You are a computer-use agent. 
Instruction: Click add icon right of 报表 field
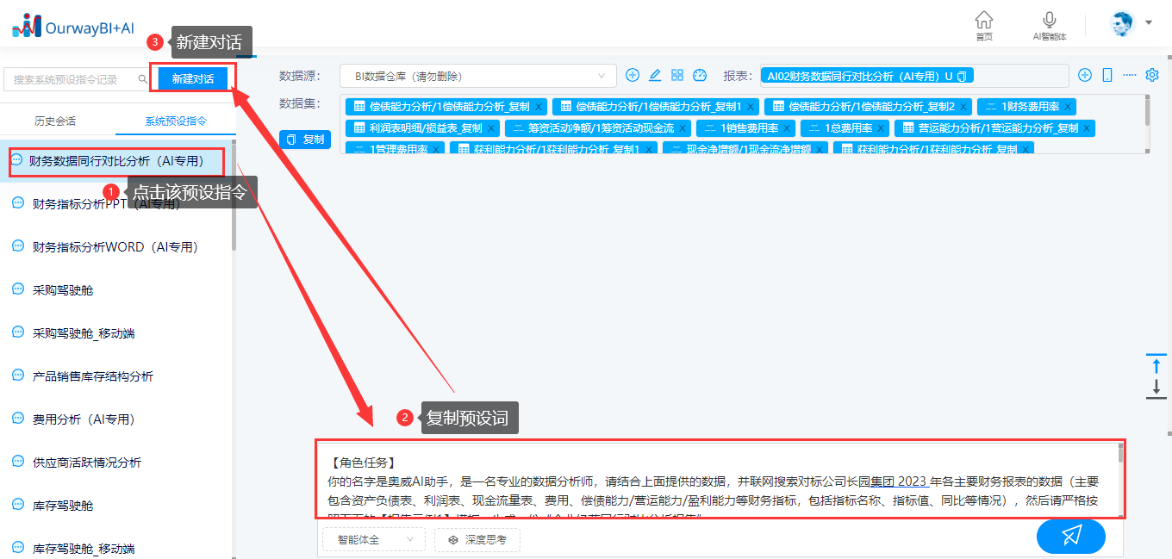1085,75
